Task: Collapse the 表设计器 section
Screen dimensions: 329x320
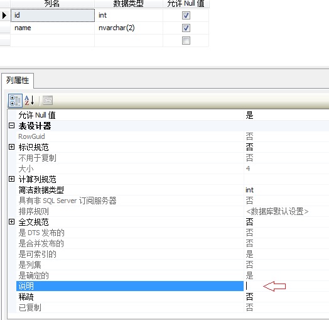Action: tap(12, 126)
